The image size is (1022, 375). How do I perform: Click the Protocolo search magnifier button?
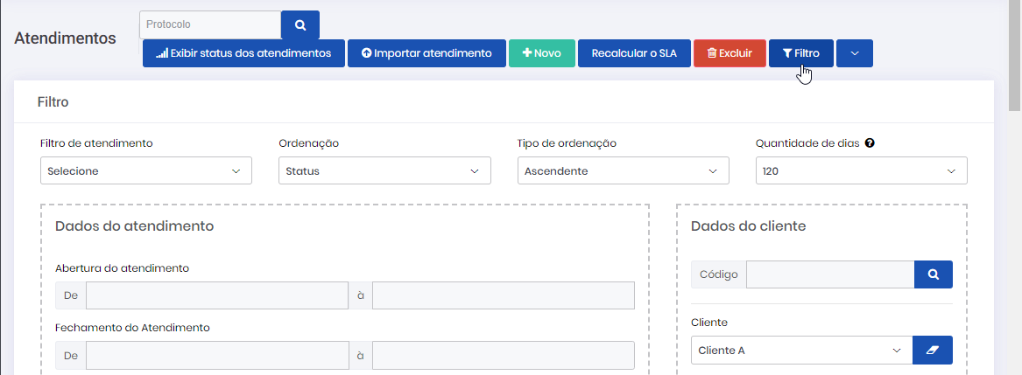300,24
